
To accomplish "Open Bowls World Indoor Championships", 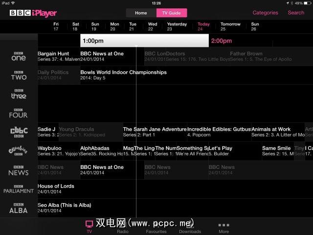I will coord(197,75).
